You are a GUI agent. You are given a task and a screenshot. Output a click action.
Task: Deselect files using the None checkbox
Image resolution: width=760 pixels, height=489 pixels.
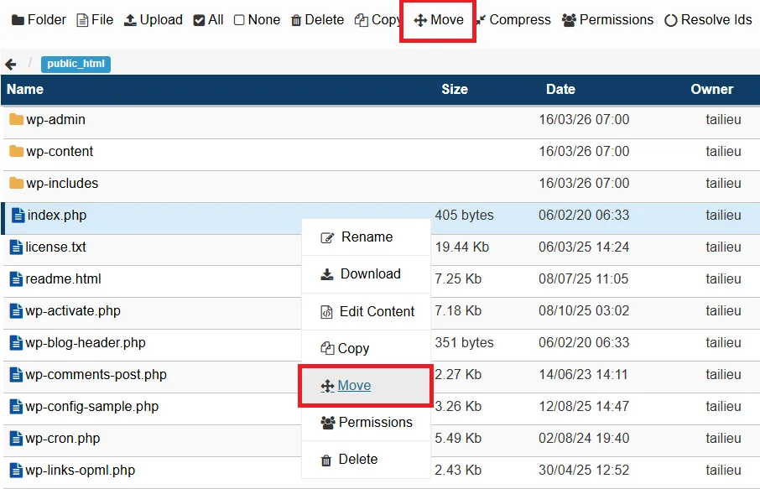pyautogui.click(x=256, y=19)
